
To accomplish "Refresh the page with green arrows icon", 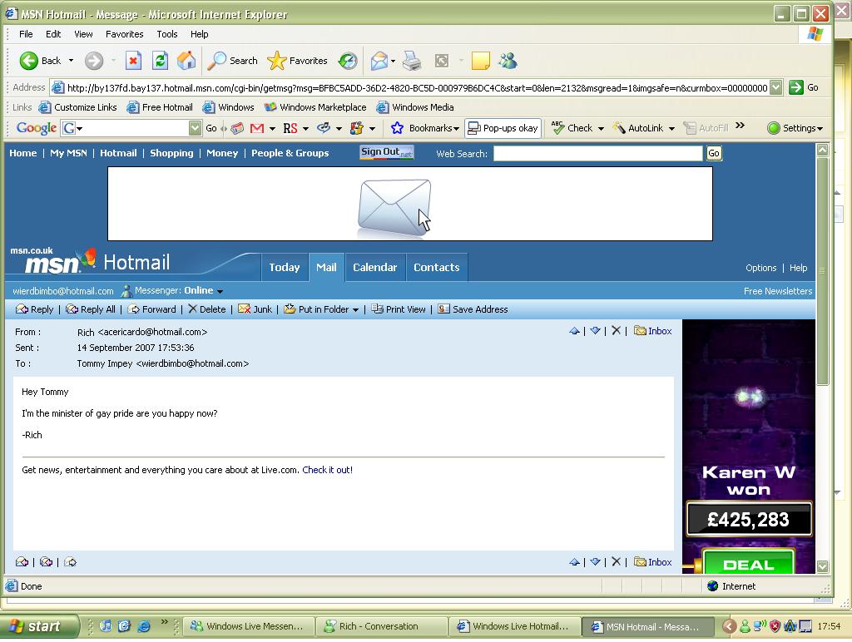I will click(160, 61).
